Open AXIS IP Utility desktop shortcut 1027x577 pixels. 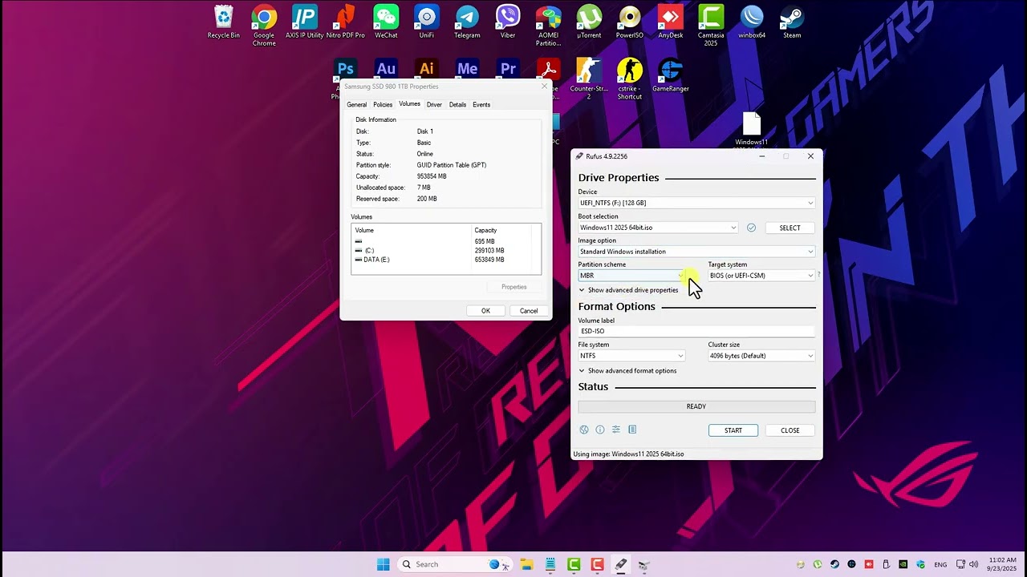click(305, 22)
